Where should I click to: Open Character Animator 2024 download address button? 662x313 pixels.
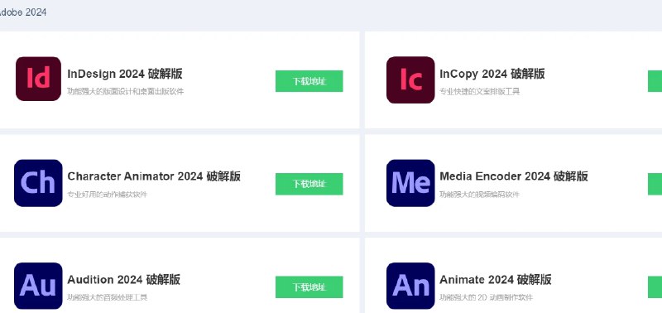pyautogui.click(x=309, y=184)
